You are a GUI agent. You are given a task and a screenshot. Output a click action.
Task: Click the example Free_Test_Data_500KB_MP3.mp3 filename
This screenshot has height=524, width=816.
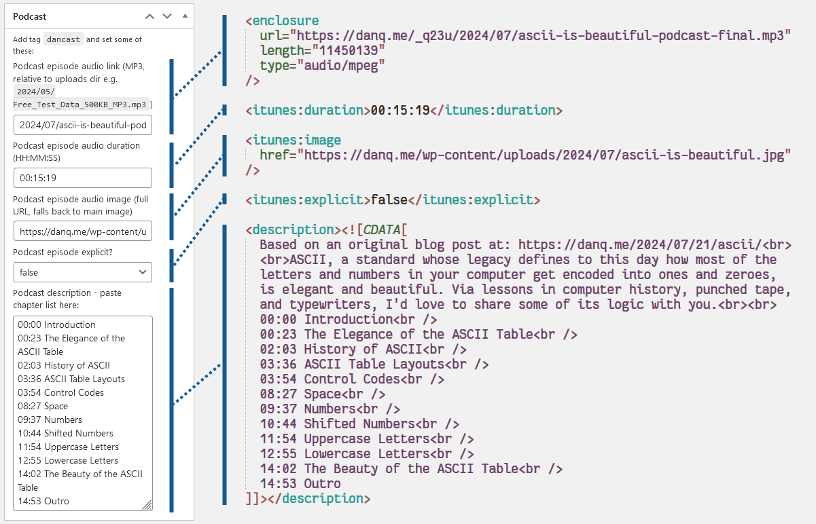click(x=80, y=105)
